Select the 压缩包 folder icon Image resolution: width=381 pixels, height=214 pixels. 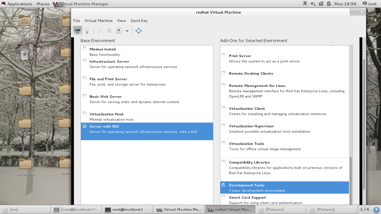point(25,93)
